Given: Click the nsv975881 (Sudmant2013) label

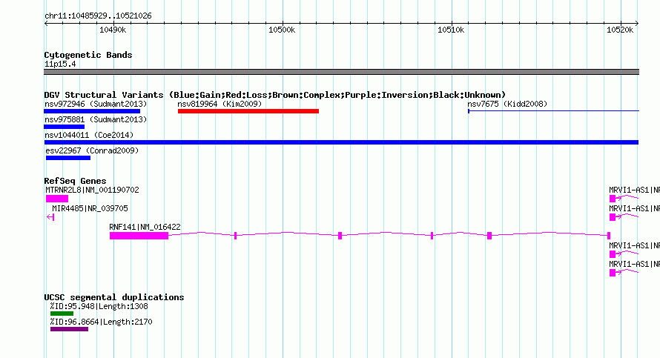Looking at the screenshot, I should pos(96,119).
